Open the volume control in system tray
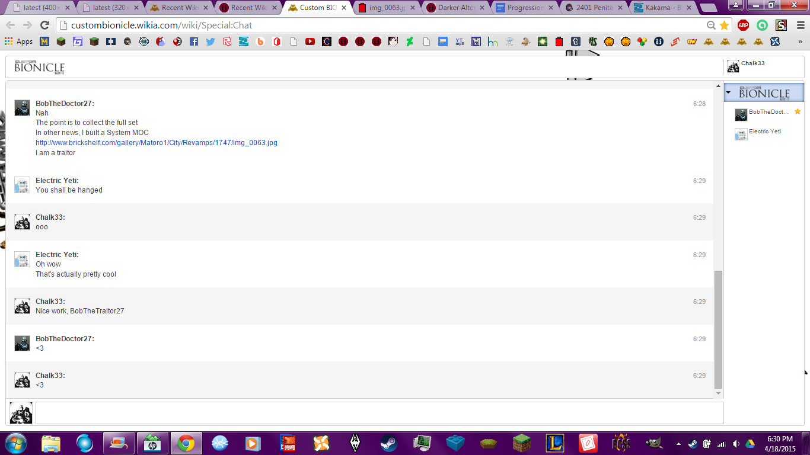 (736, 444)
